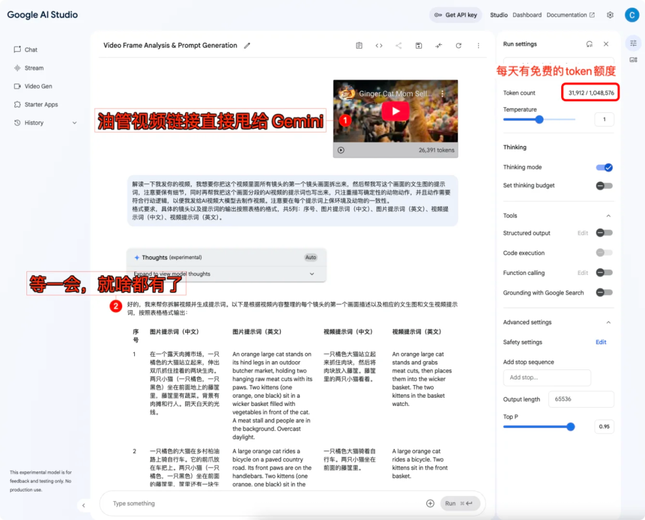Screen dimensions: 645x520
Task: Collapse the Tools section
Action: [608, 216]
